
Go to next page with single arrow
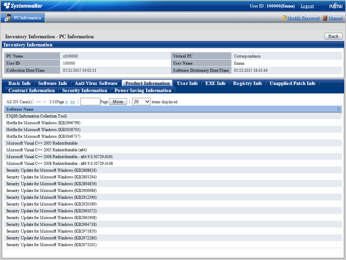point(67,102)
